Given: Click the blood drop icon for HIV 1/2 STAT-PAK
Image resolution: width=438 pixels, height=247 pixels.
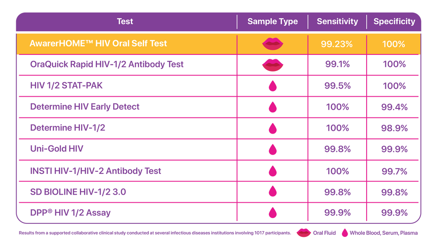Looking at the screenshot, I should (x=273, y=86).
